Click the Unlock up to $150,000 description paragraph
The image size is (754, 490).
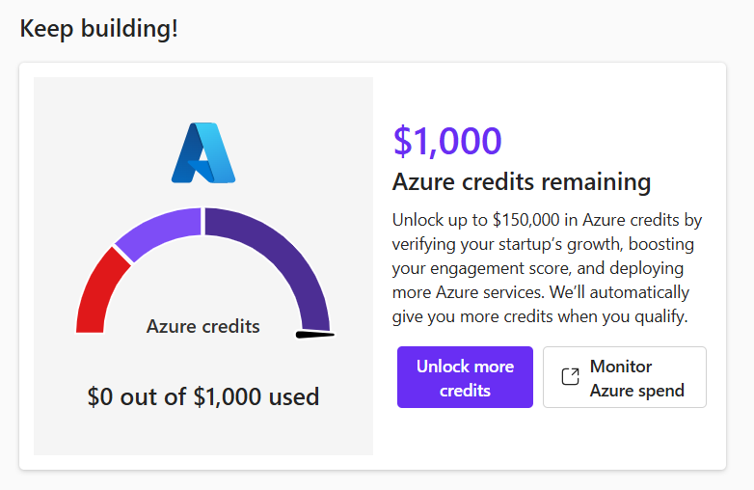[x=547, y=268]
